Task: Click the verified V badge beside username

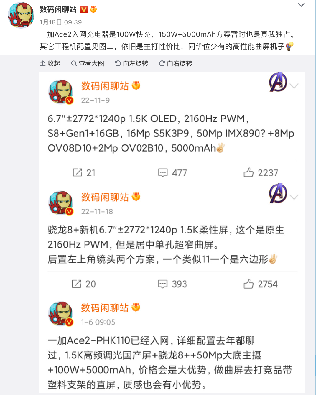Action: [84, 10]
